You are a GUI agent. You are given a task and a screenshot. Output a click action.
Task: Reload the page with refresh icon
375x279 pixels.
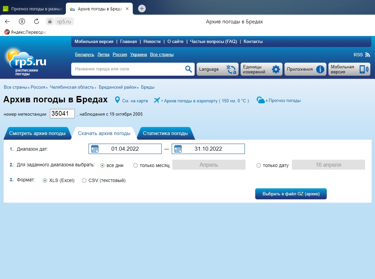click(37, 21)
